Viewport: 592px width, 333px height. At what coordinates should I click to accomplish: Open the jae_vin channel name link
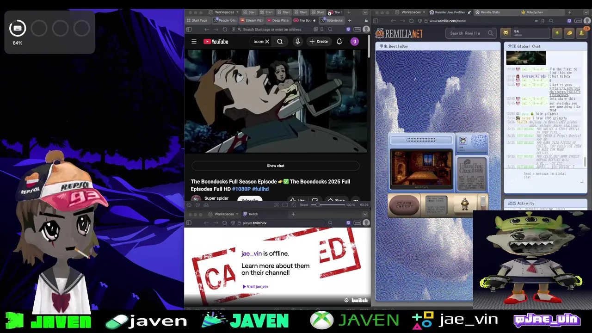point(251,253)
